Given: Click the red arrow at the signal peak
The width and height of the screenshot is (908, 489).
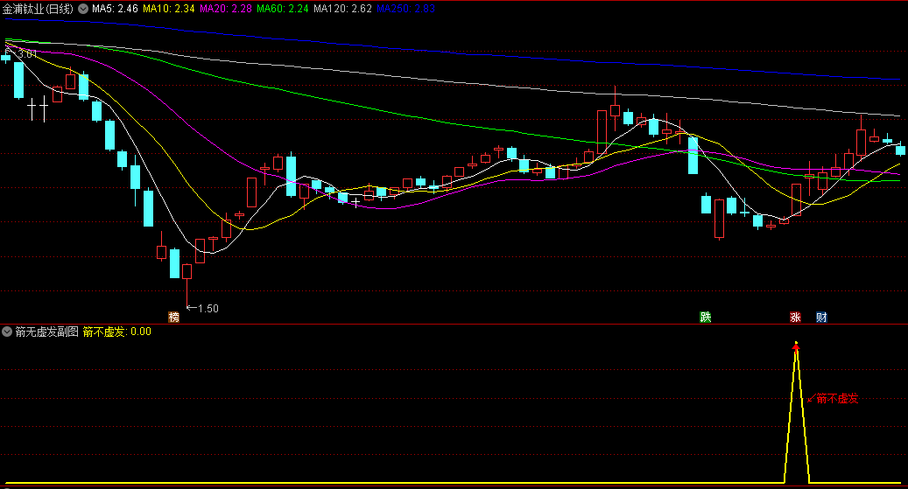Looking at the screenshot, I should pos(796,346).
